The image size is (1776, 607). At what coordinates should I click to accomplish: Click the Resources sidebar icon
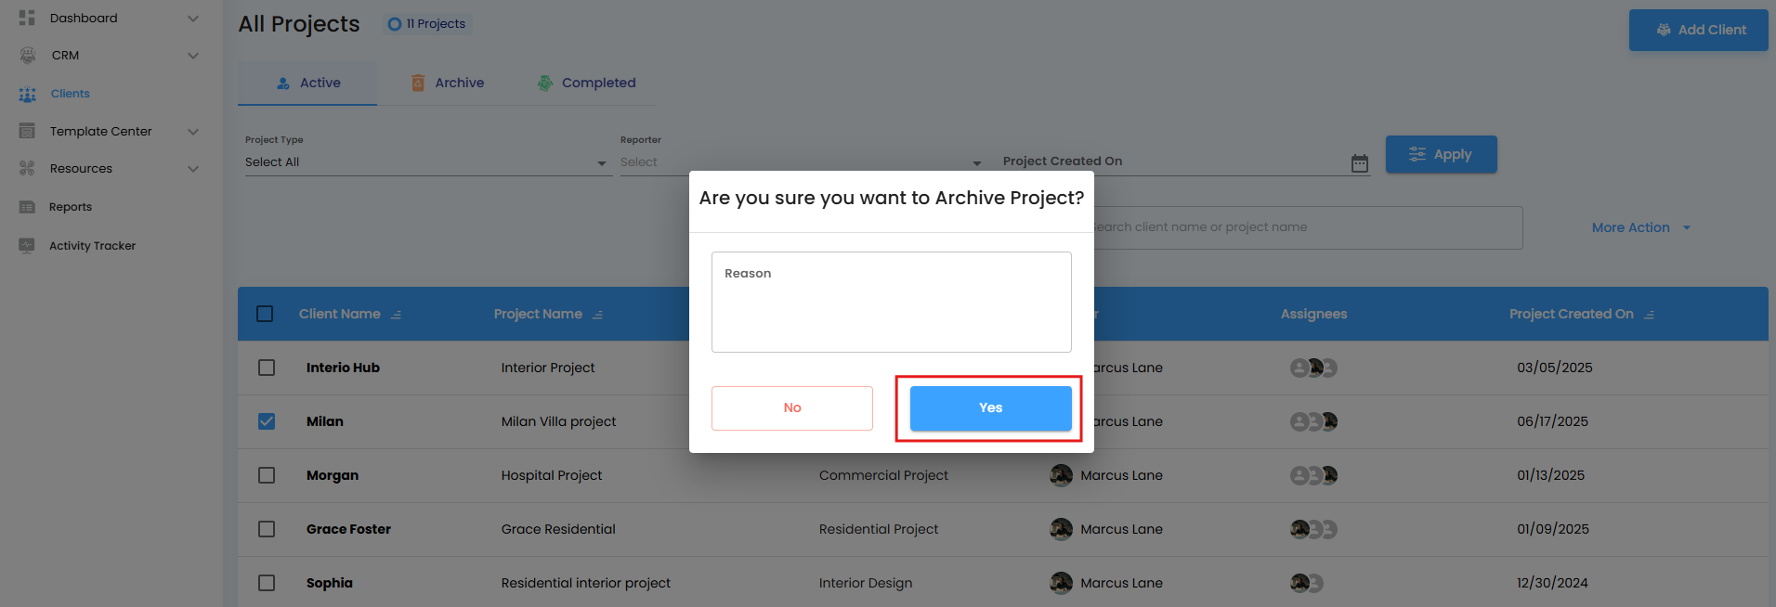(27, 168)
